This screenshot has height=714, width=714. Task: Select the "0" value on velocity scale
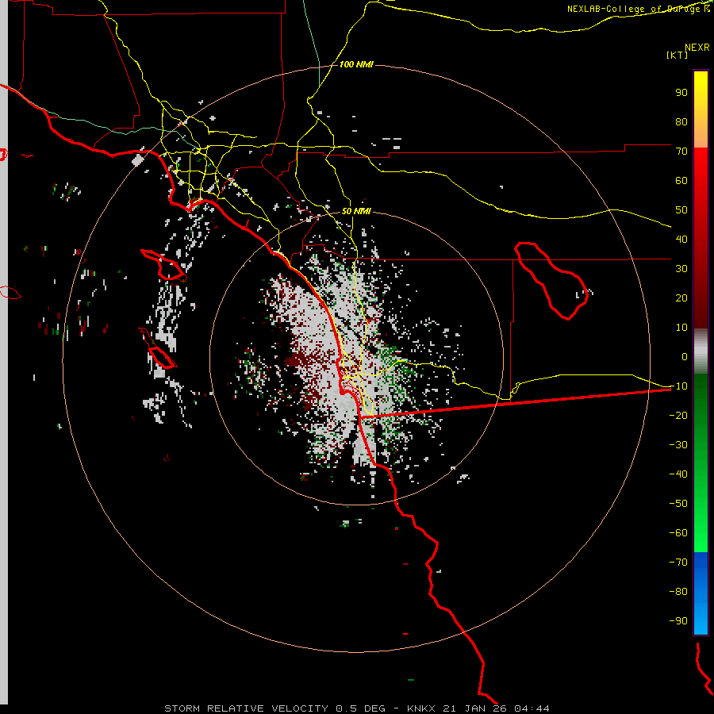tap(685, 356)
